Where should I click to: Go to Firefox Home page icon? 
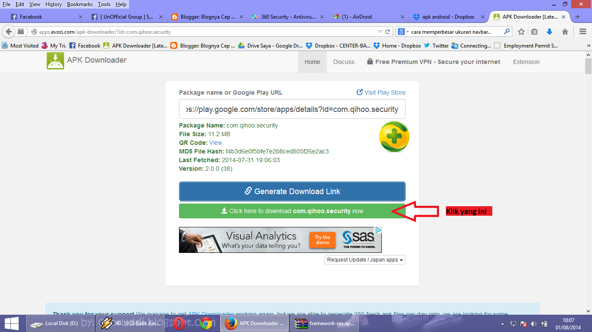pyautogui.click(x=565, y=32)
